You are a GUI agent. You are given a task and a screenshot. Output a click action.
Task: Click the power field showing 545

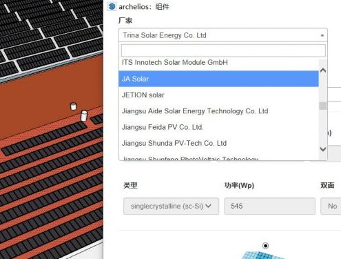click(x=269, y=206)
